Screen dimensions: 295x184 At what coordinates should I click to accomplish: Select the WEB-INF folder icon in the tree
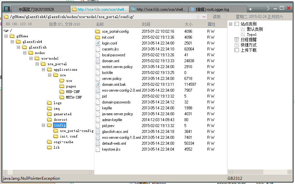coord(62,92)
